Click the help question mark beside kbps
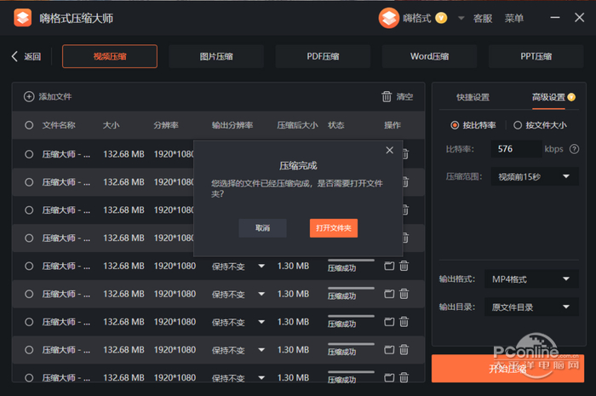596x396 pixels. [574, 149]
